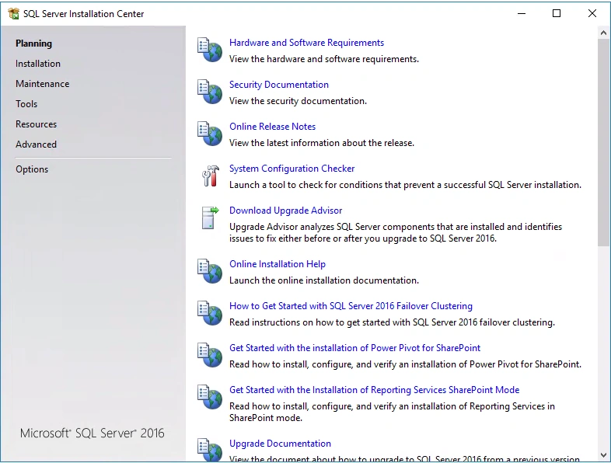The height and width of the screenshot is (463, 611).
Task: Click the Security Documentation globe icon
Action: click(210, 92)
